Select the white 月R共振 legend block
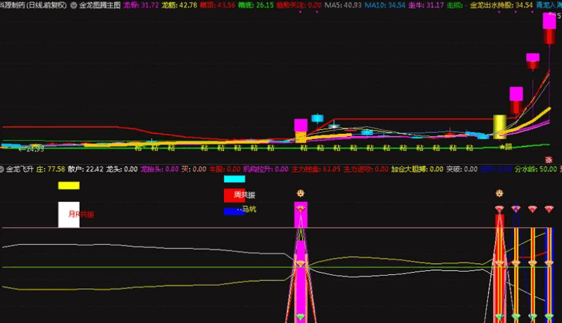Screen dimensions: 562x323 (69, 214)
